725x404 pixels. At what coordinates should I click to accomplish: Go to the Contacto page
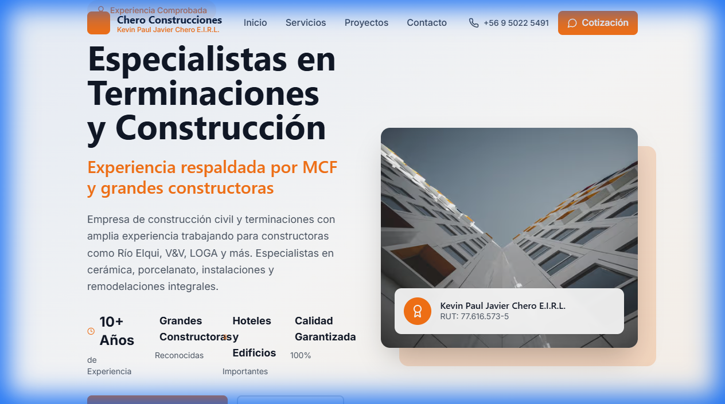(427, 23)
